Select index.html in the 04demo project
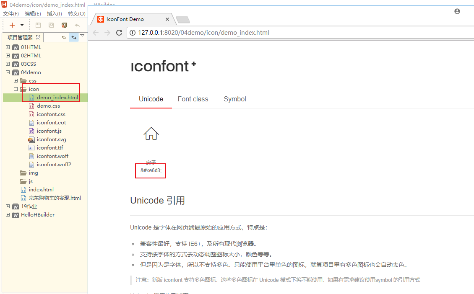Viewport: 474px width, 294px height. click(41, 190)
